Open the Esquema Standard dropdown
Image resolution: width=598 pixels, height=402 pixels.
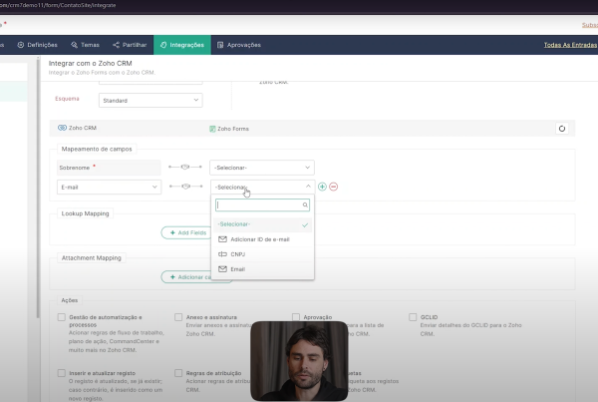[149, 100]
